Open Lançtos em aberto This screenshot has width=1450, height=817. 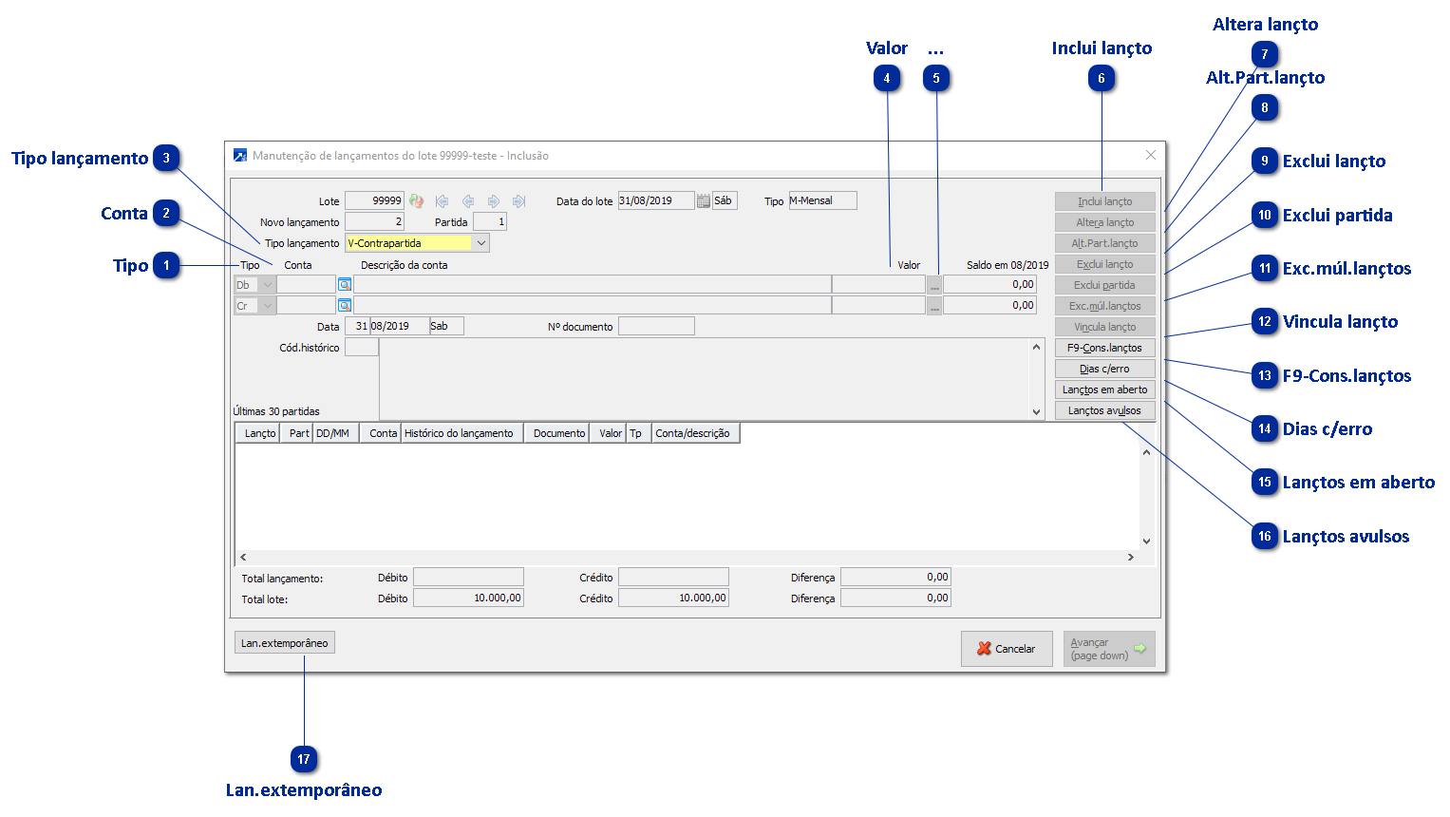(x=1105, y=389)
